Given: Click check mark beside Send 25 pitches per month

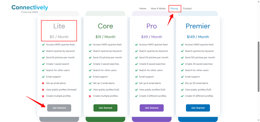Looking at the screenshot, I should click(90, 58).
